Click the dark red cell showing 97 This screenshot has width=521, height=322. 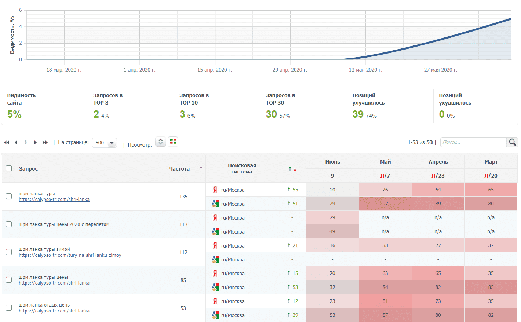pos(385,204)
